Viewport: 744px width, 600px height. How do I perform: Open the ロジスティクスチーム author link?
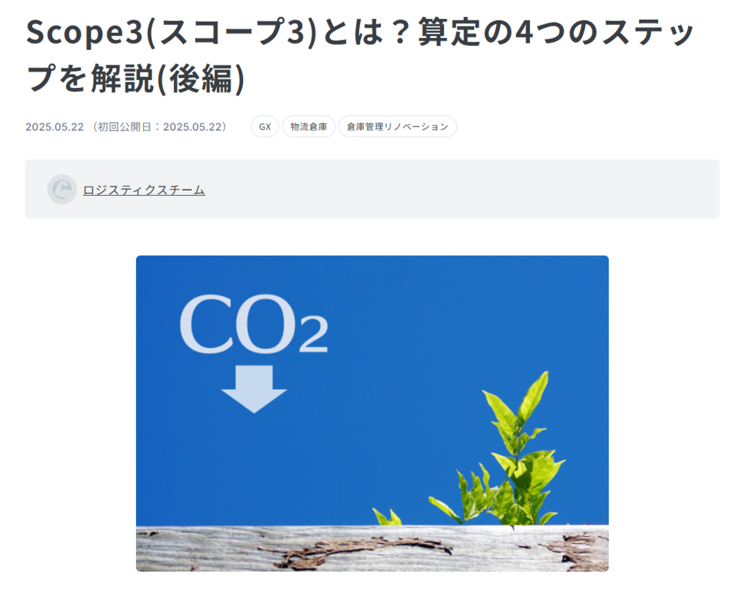tap(144, 190)
